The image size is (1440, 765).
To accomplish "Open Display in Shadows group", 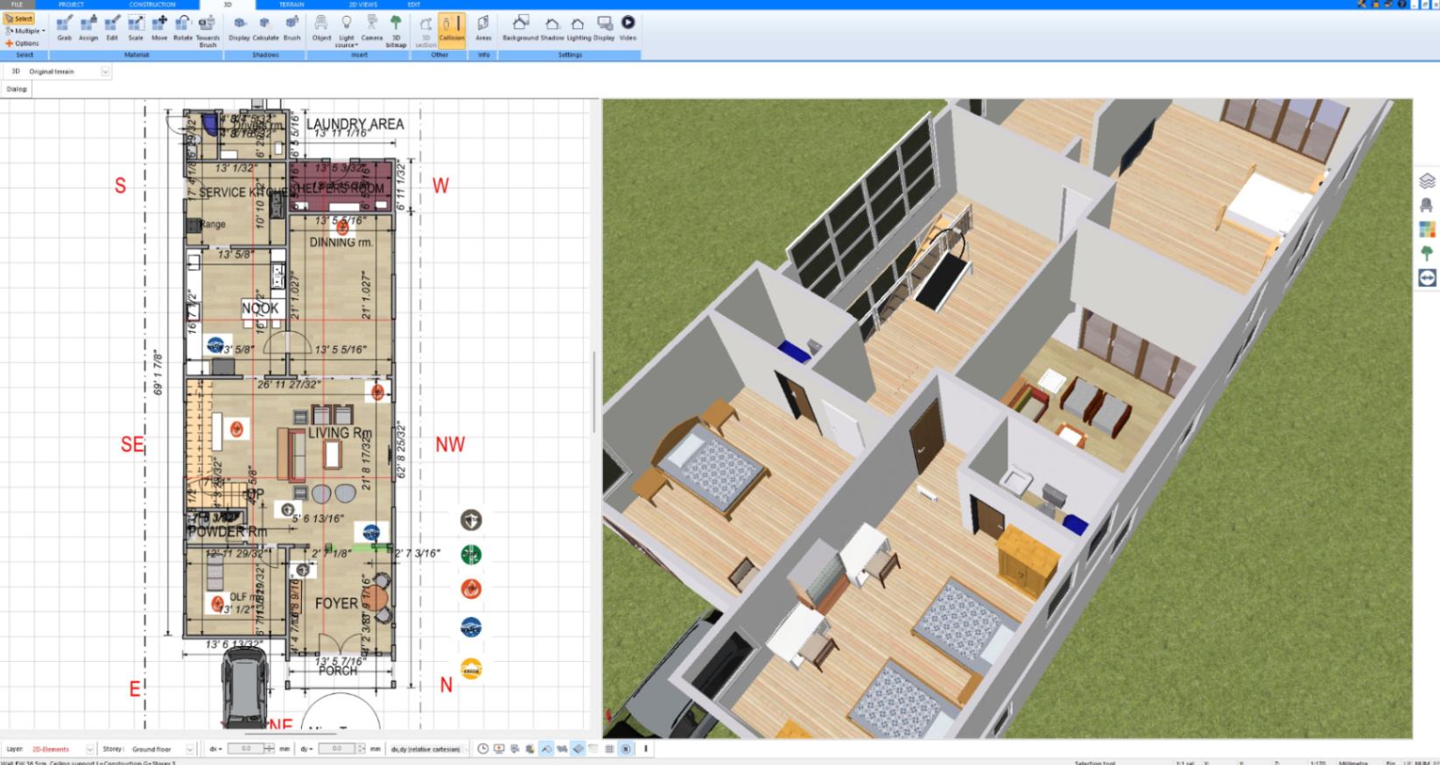I will pos(239,28).
